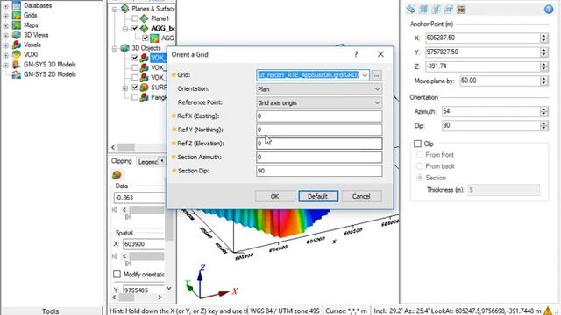Enable the Clip checkbox
The height and width of the screenshot is (315, 561).
[x=417, y=143]
